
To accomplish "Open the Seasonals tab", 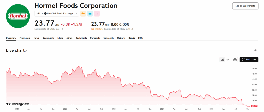I will (x=109, y=38).
